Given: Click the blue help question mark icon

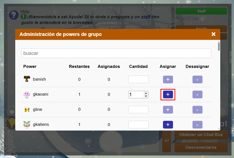Looking at the screenshot, I should point(13,15).
